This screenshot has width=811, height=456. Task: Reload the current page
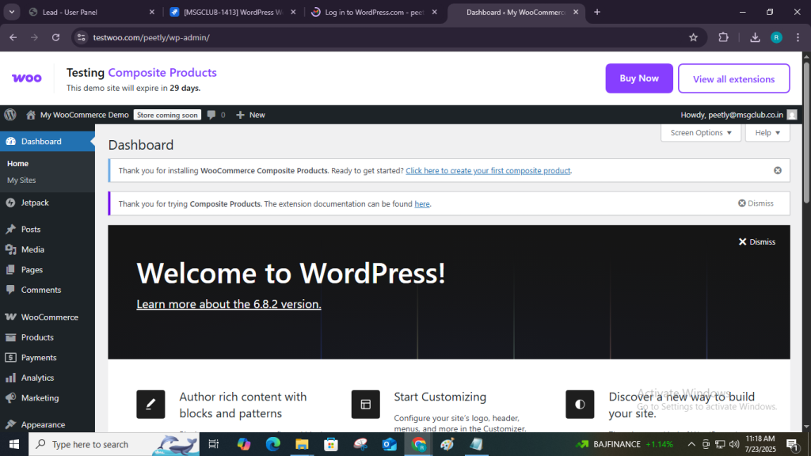[x=56, y=37]
